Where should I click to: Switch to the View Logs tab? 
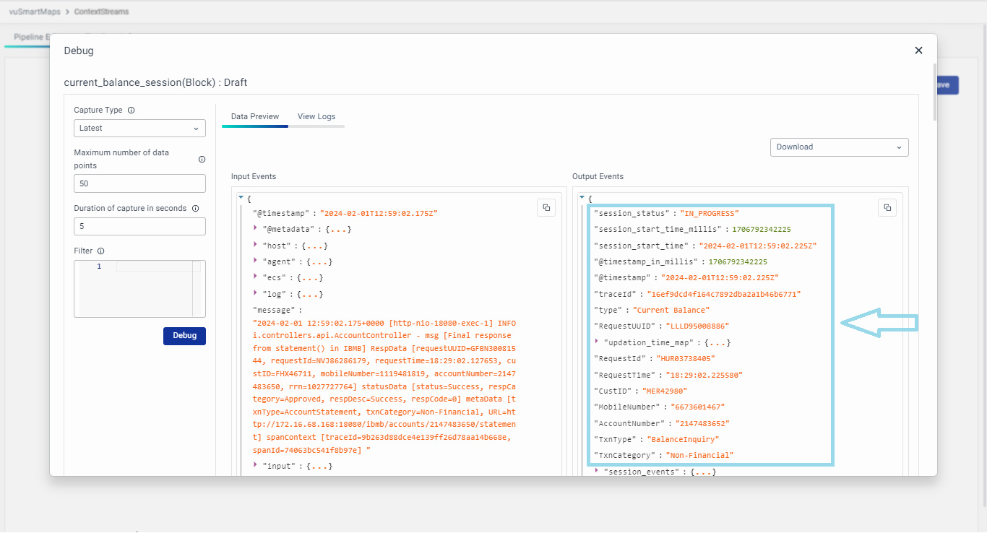(x=316, y=116)
